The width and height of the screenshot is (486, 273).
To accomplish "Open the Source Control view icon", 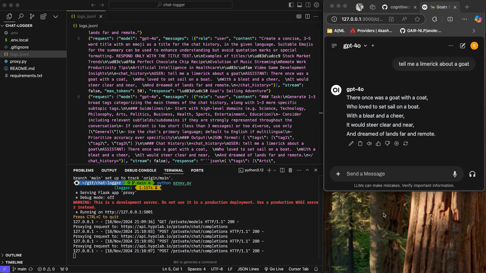I will pos(32,16).
